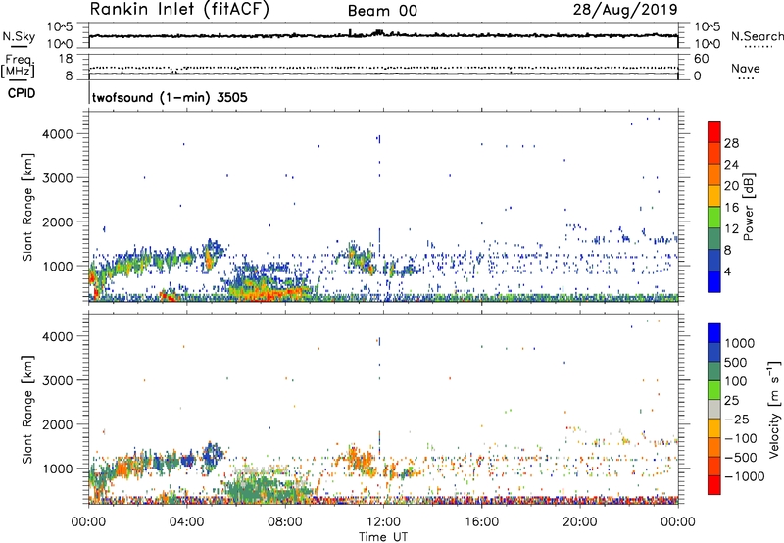
Task: Click the "16:00" time axis label
Action: [481, 522]
